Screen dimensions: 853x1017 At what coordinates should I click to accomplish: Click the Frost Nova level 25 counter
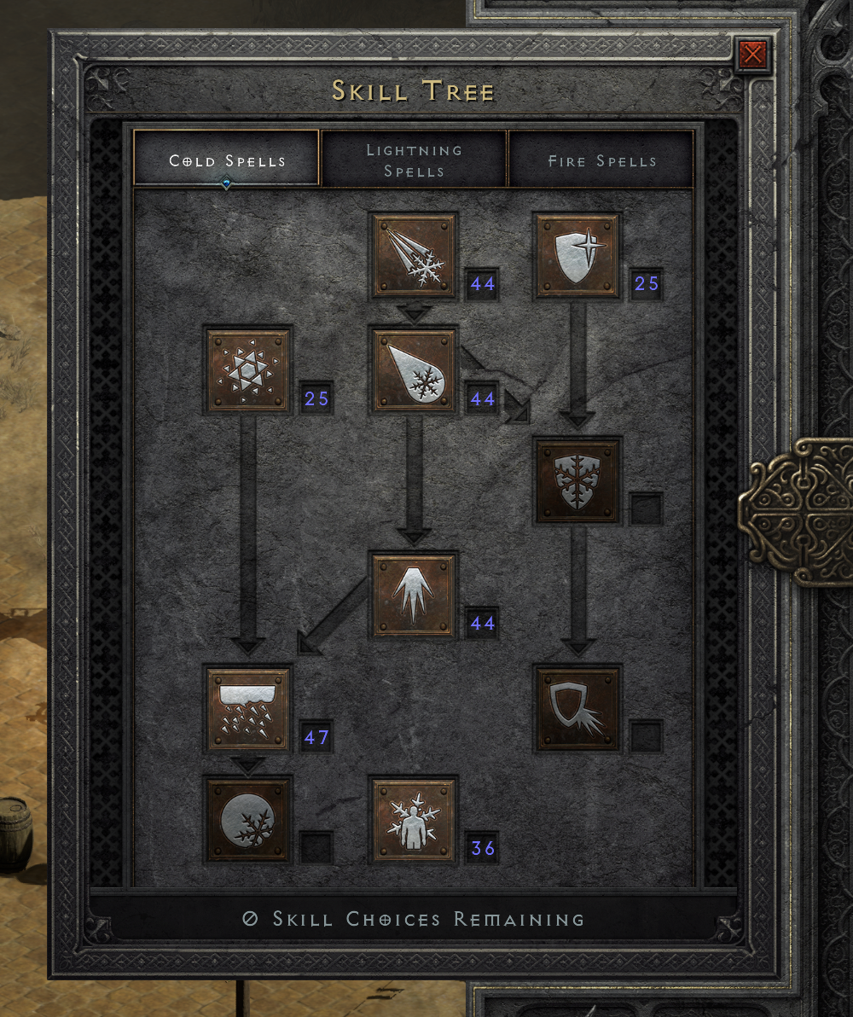coord(316,398)
